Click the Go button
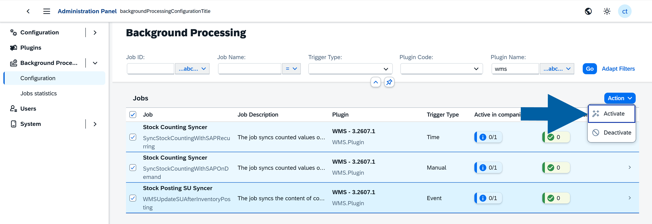Viewport: 652px width, 224px height. 589,69
